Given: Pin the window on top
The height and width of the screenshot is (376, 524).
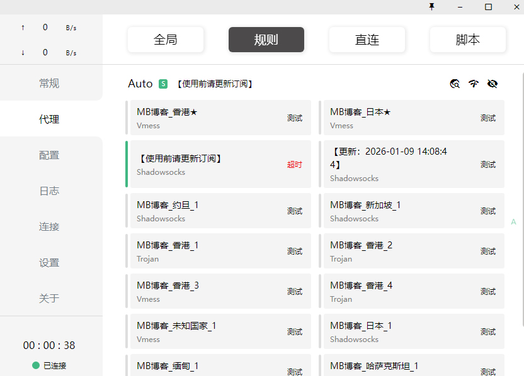Looking at the screenshot, I should coord(431,6).
